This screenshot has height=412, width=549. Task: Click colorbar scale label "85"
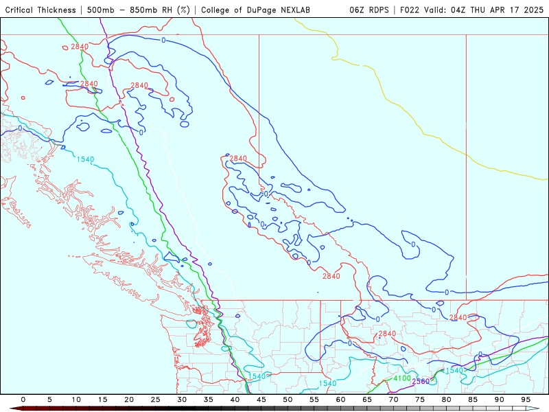tap(473, 400)
